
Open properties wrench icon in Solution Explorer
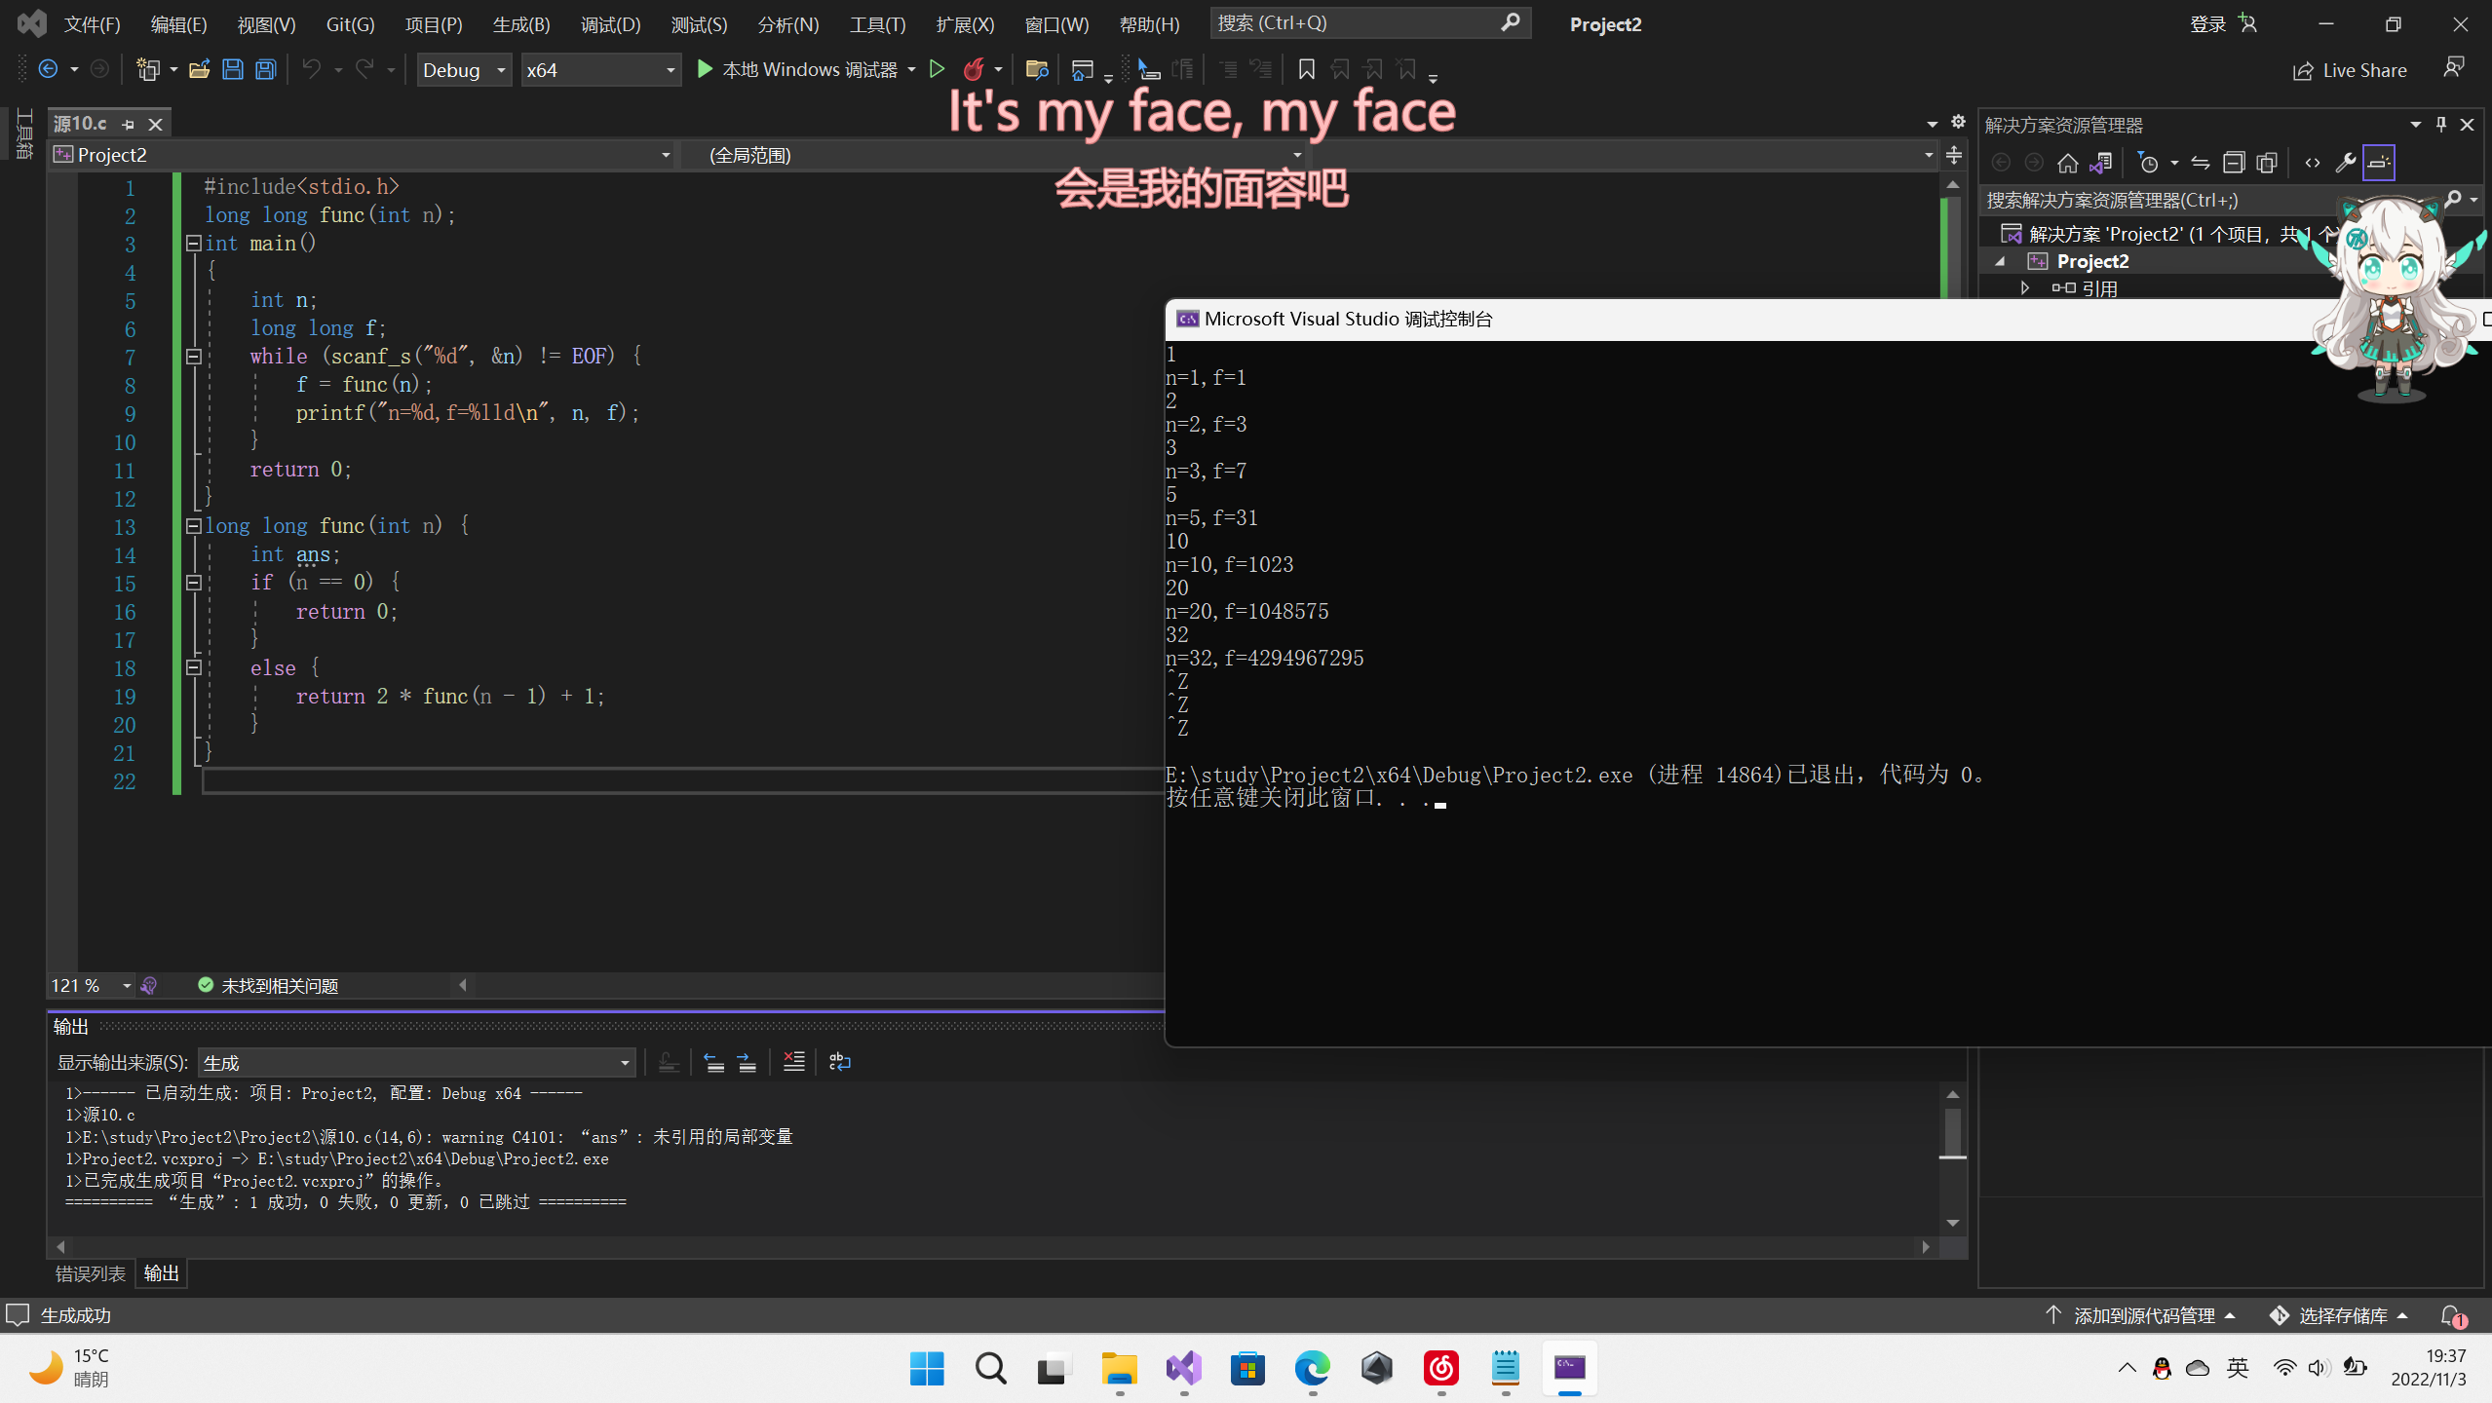click(2345, 163)
